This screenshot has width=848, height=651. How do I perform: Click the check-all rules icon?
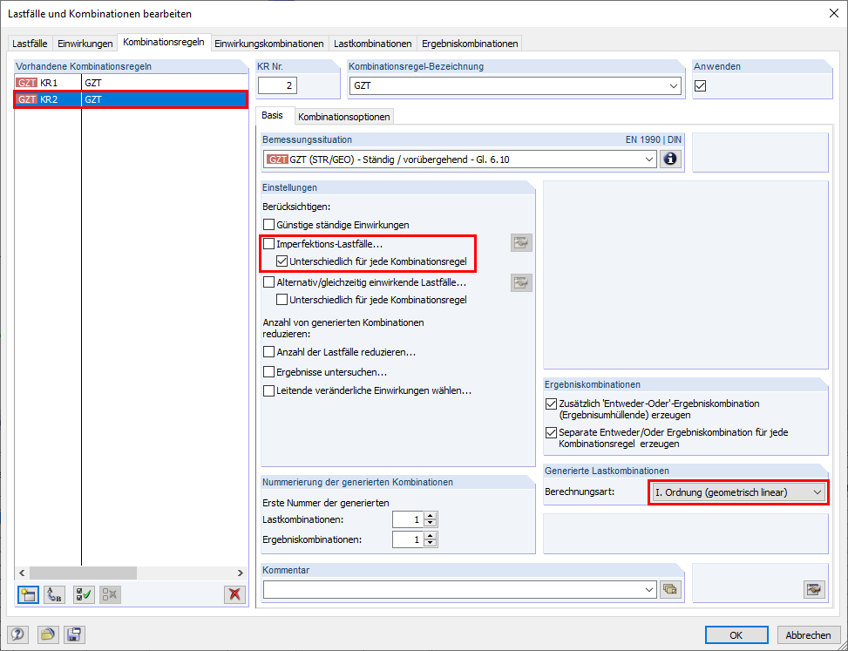(x=82, y=594)
